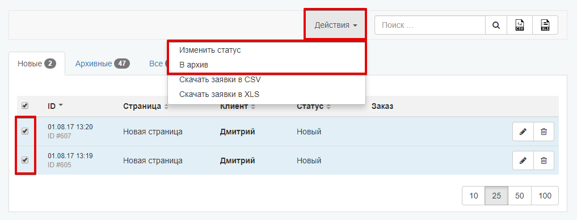Sort table by Статус column
Image resolution: width=577 pixels, height=220 pixels.
pos(314,107)
